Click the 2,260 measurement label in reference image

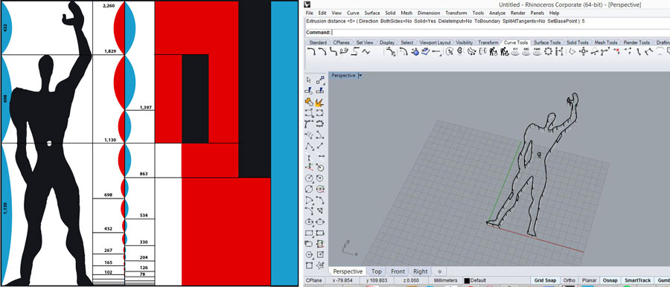(x=109, y=6)
